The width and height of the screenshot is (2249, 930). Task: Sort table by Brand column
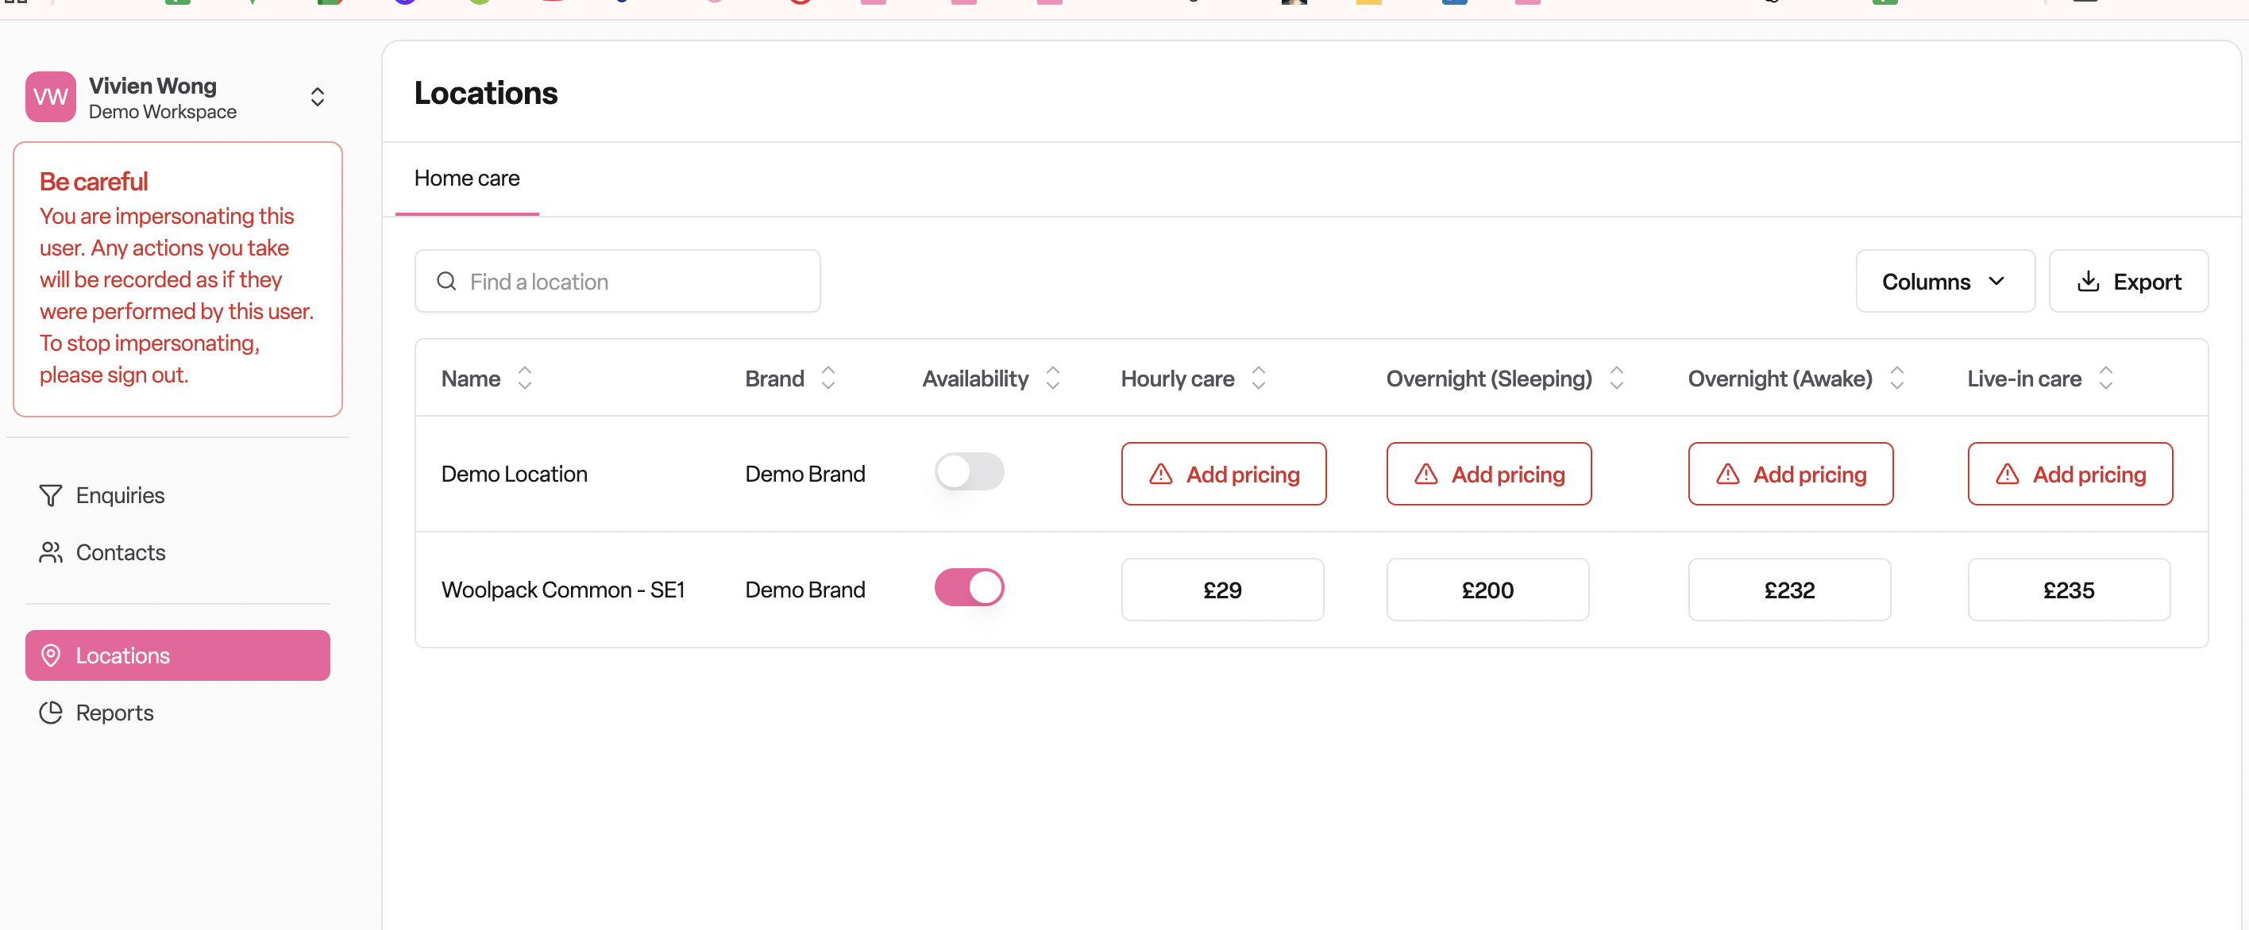828,378
